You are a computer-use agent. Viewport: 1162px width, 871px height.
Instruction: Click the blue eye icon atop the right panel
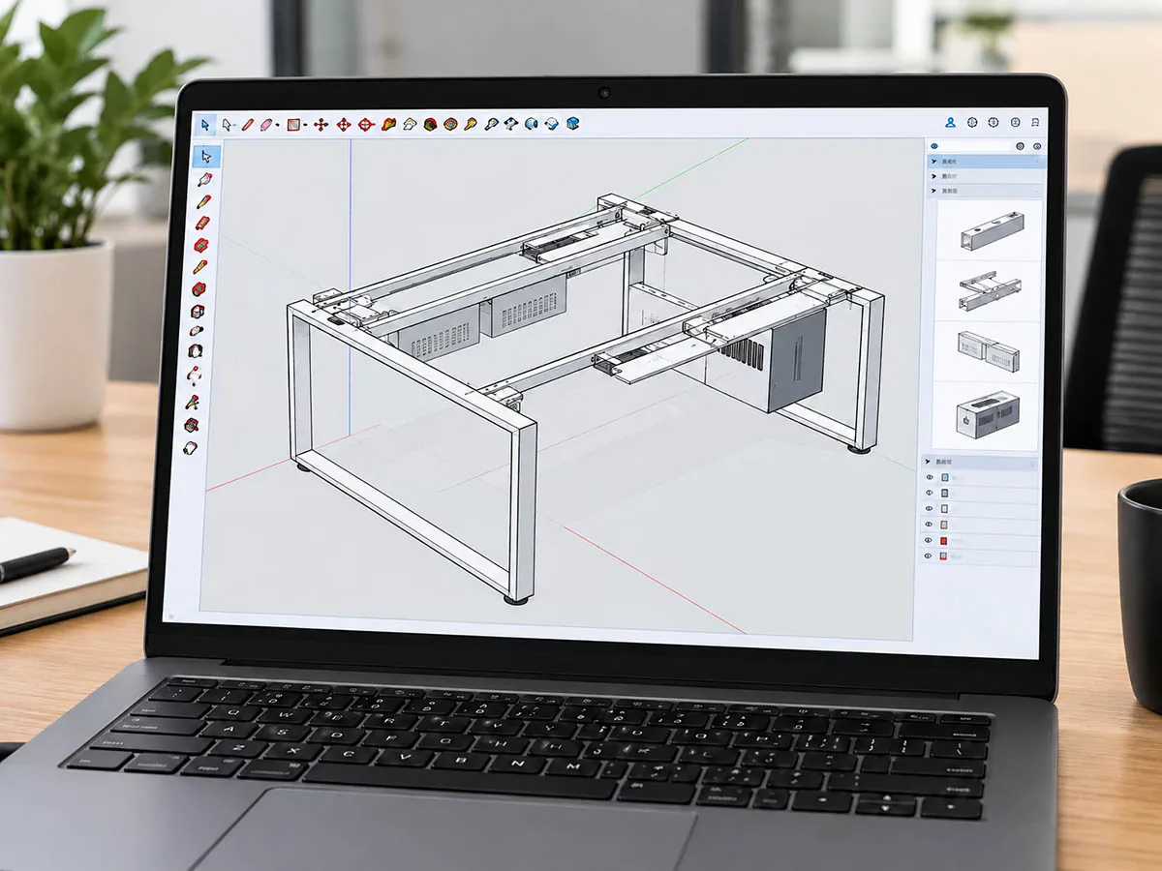tap(934, 146)
